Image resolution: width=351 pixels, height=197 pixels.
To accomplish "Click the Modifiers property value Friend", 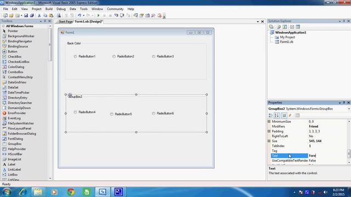I will (313, 126).
